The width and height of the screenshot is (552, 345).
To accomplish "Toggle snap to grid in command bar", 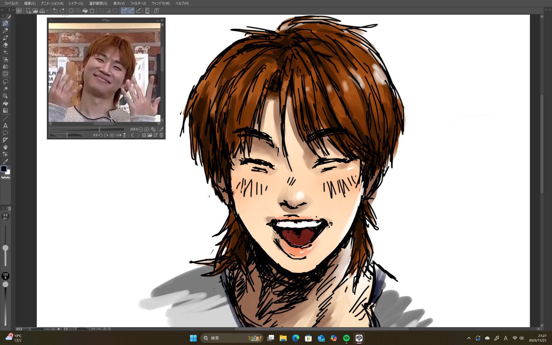I will pos(138,11).
